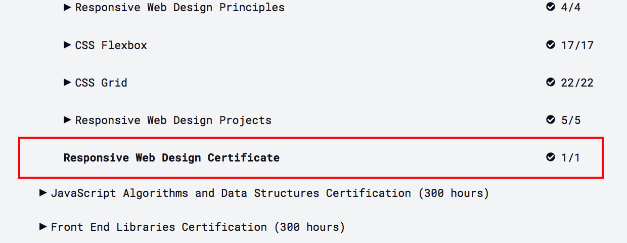Click the checkmark icon beside 17/17
627x243 pixels.
tap(551, 45)
